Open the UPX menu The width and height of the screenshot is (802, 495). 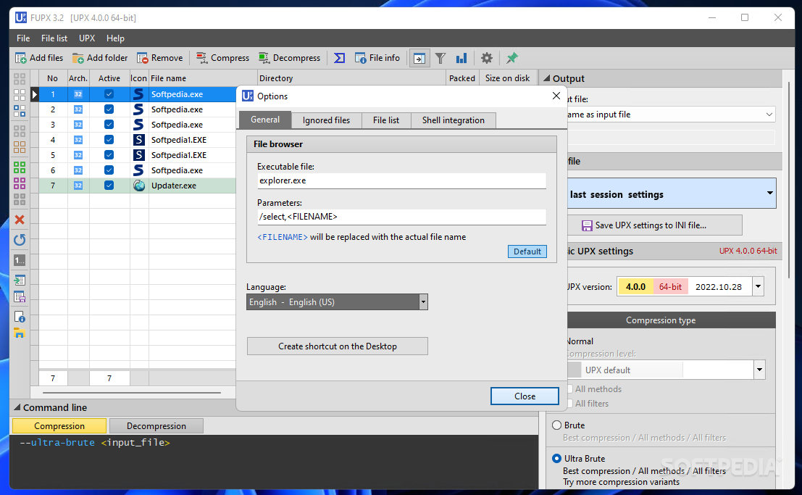tap(87, 38)
